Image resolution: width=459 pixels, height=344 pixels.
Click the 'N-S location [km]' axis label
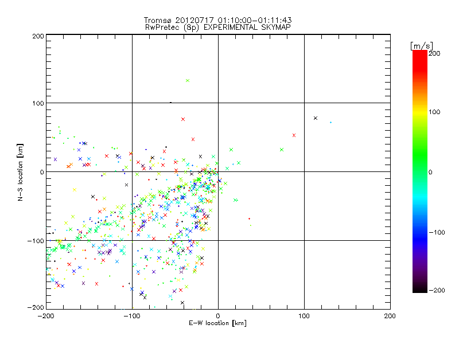(20, 172)
